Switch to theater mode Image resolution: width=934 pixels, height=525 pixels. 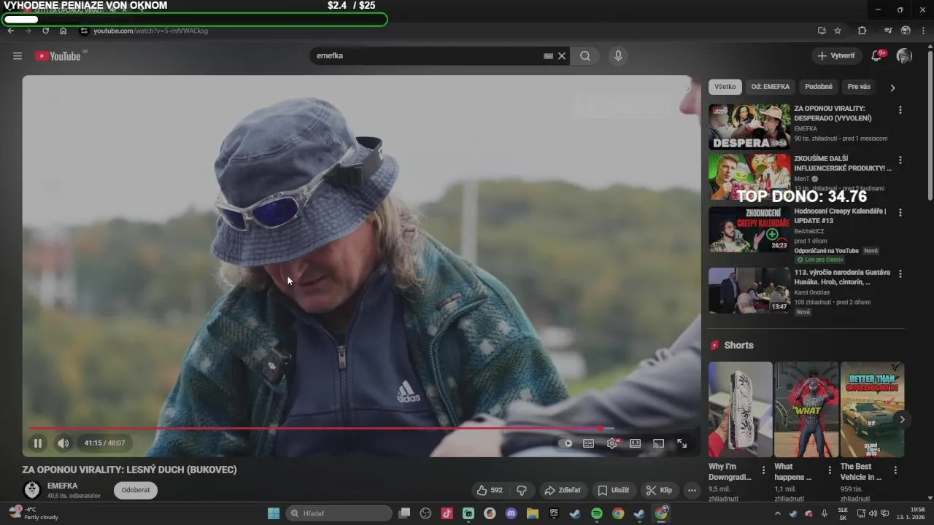pos(636,443)
